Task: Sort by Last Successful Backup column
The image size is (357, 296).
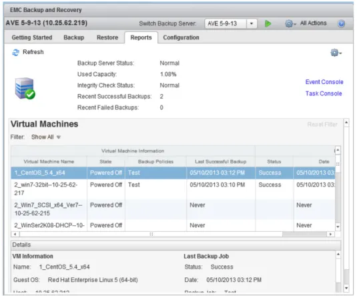Action: point(221,162)
